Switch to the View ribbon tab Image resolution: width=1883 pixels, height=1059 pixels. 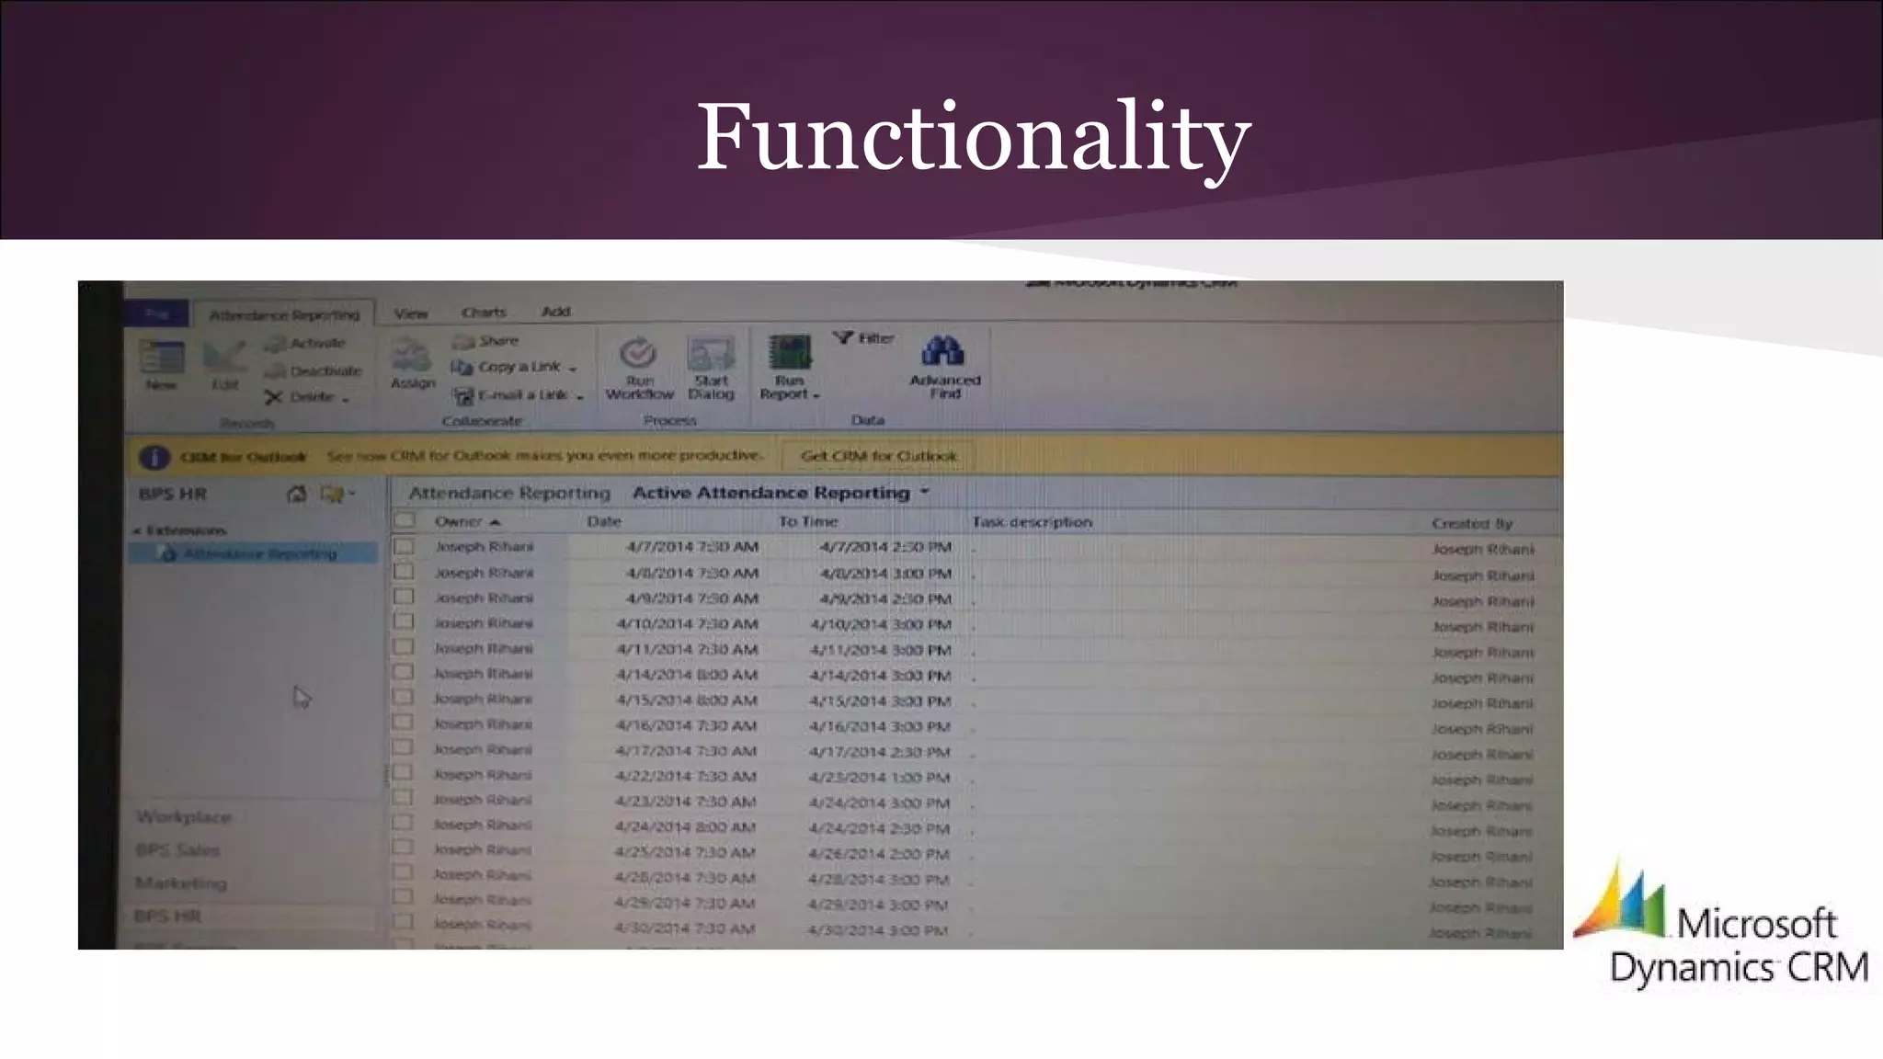tap(411, 313)
